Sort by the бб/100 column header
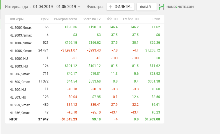Viewport: 220px width, 134px height. (112, 19)
